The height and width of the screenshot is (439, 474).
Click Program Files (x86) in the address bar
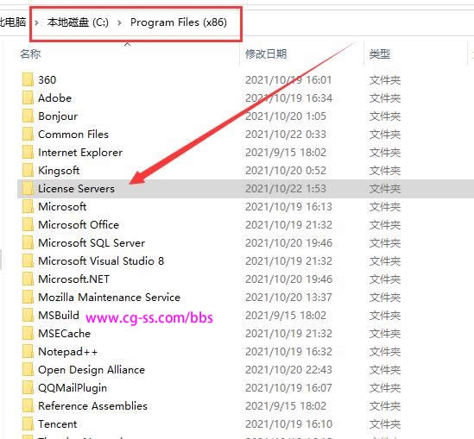click(179, 22)
